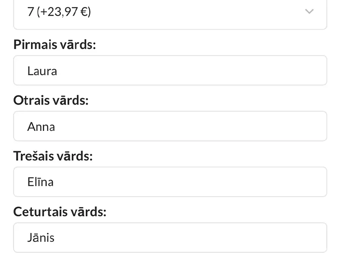Click the name "Elīna" in its text box
The image size is (340, 255).
40,182
